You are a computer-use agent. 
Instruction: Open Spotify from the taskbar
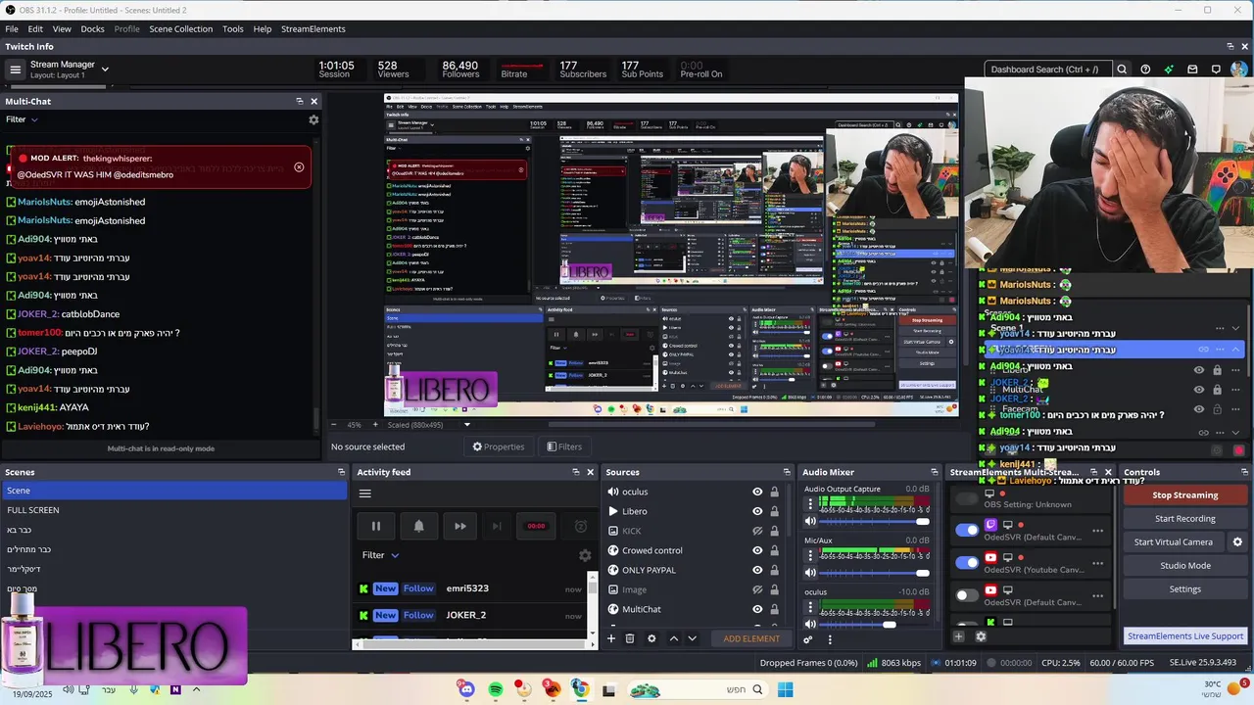(x=496, y=689)
